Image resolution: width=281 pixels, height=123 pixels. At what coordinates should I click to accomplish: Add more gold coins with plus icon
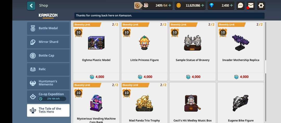click(203, 5)
